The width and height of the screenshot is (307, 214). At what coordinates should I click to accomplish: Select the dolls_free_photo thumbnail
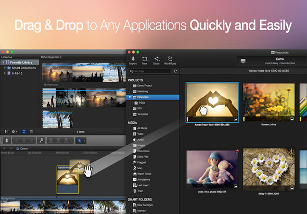[x=212, y=169]
